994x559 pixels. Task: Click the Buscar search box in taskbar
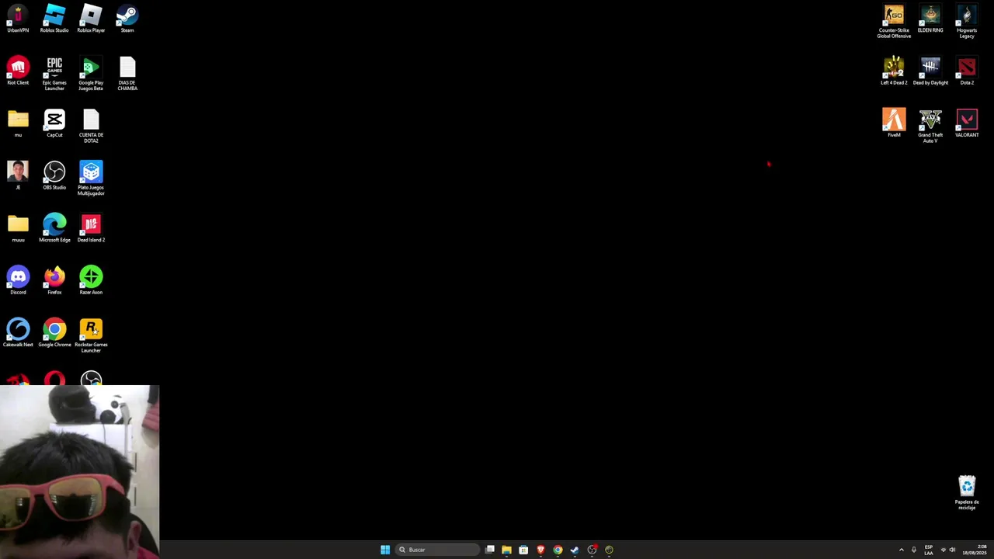pyautogui.click(x=437, y=550)
